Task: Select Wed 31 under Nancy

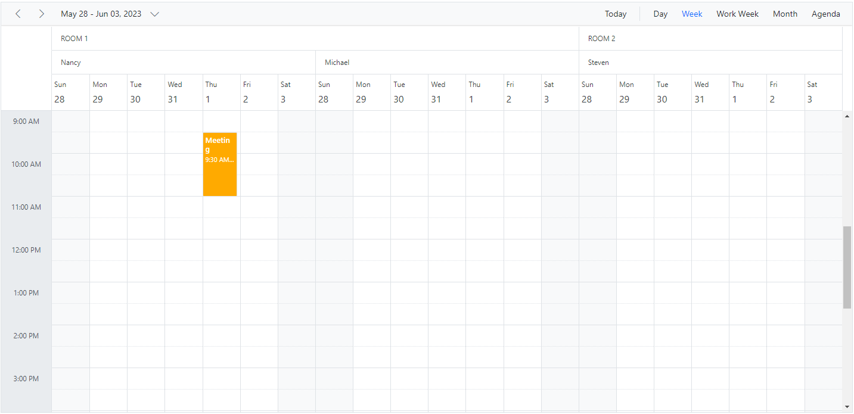Action: (184, 92)
